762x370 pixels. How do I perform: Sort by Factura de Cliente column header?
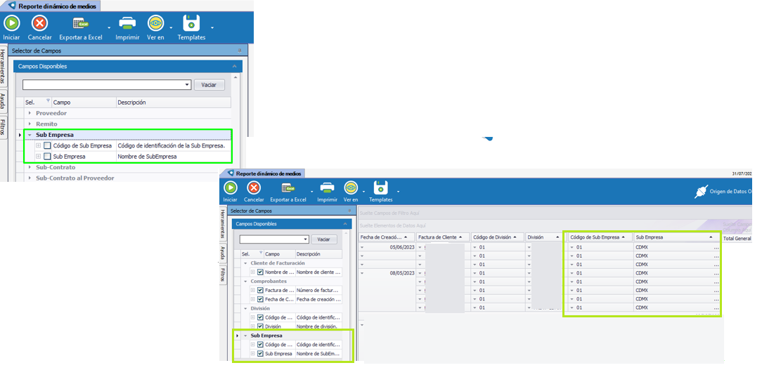click(x=443, y=237)
